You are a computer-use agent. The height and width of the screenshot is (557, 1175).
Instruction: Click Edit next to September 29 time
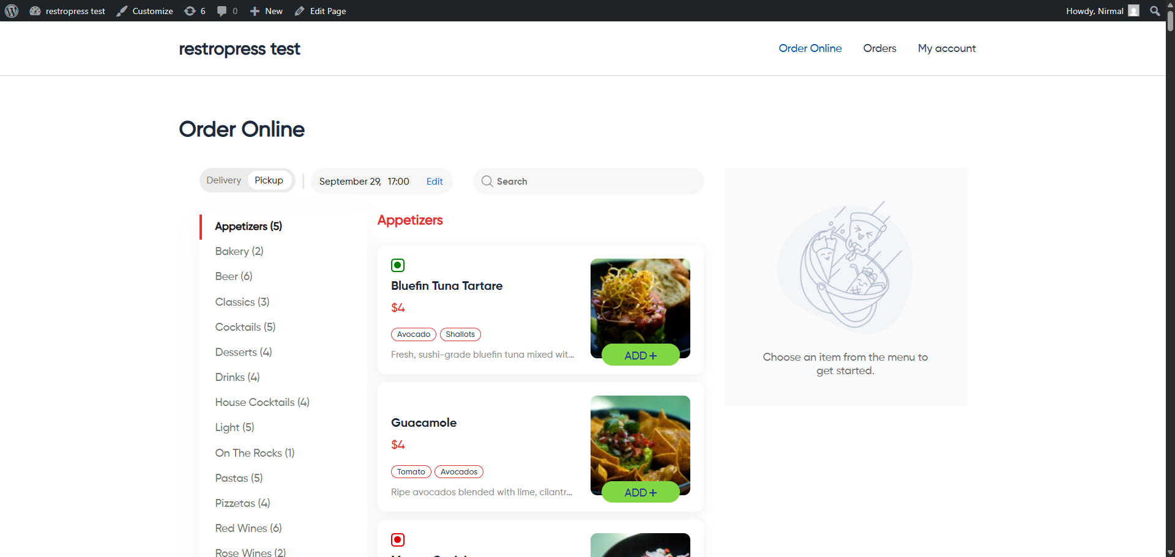pos(434,181)
